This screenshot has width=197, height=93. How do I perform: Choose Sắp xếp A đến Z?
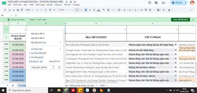(38, 34)
